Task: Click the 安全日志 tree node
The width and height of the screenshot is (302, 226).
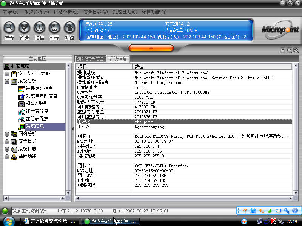Action: tap(27, 141)
